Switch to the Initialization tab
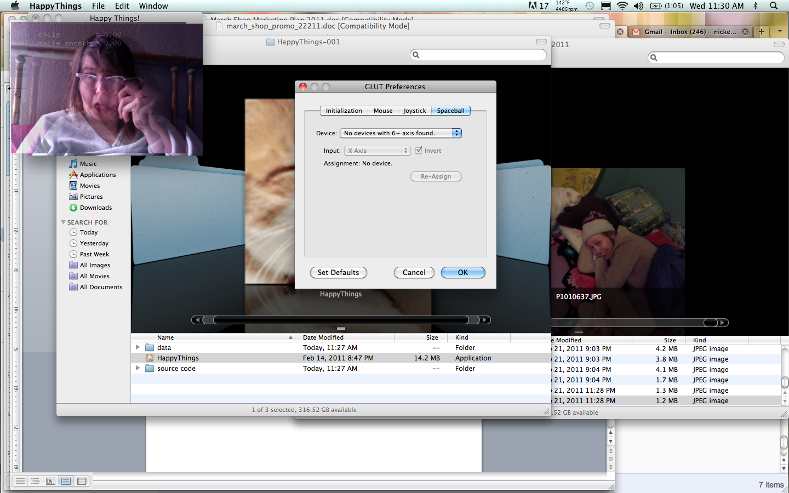Screen dimensions: 789x493 tap(344, 111)
